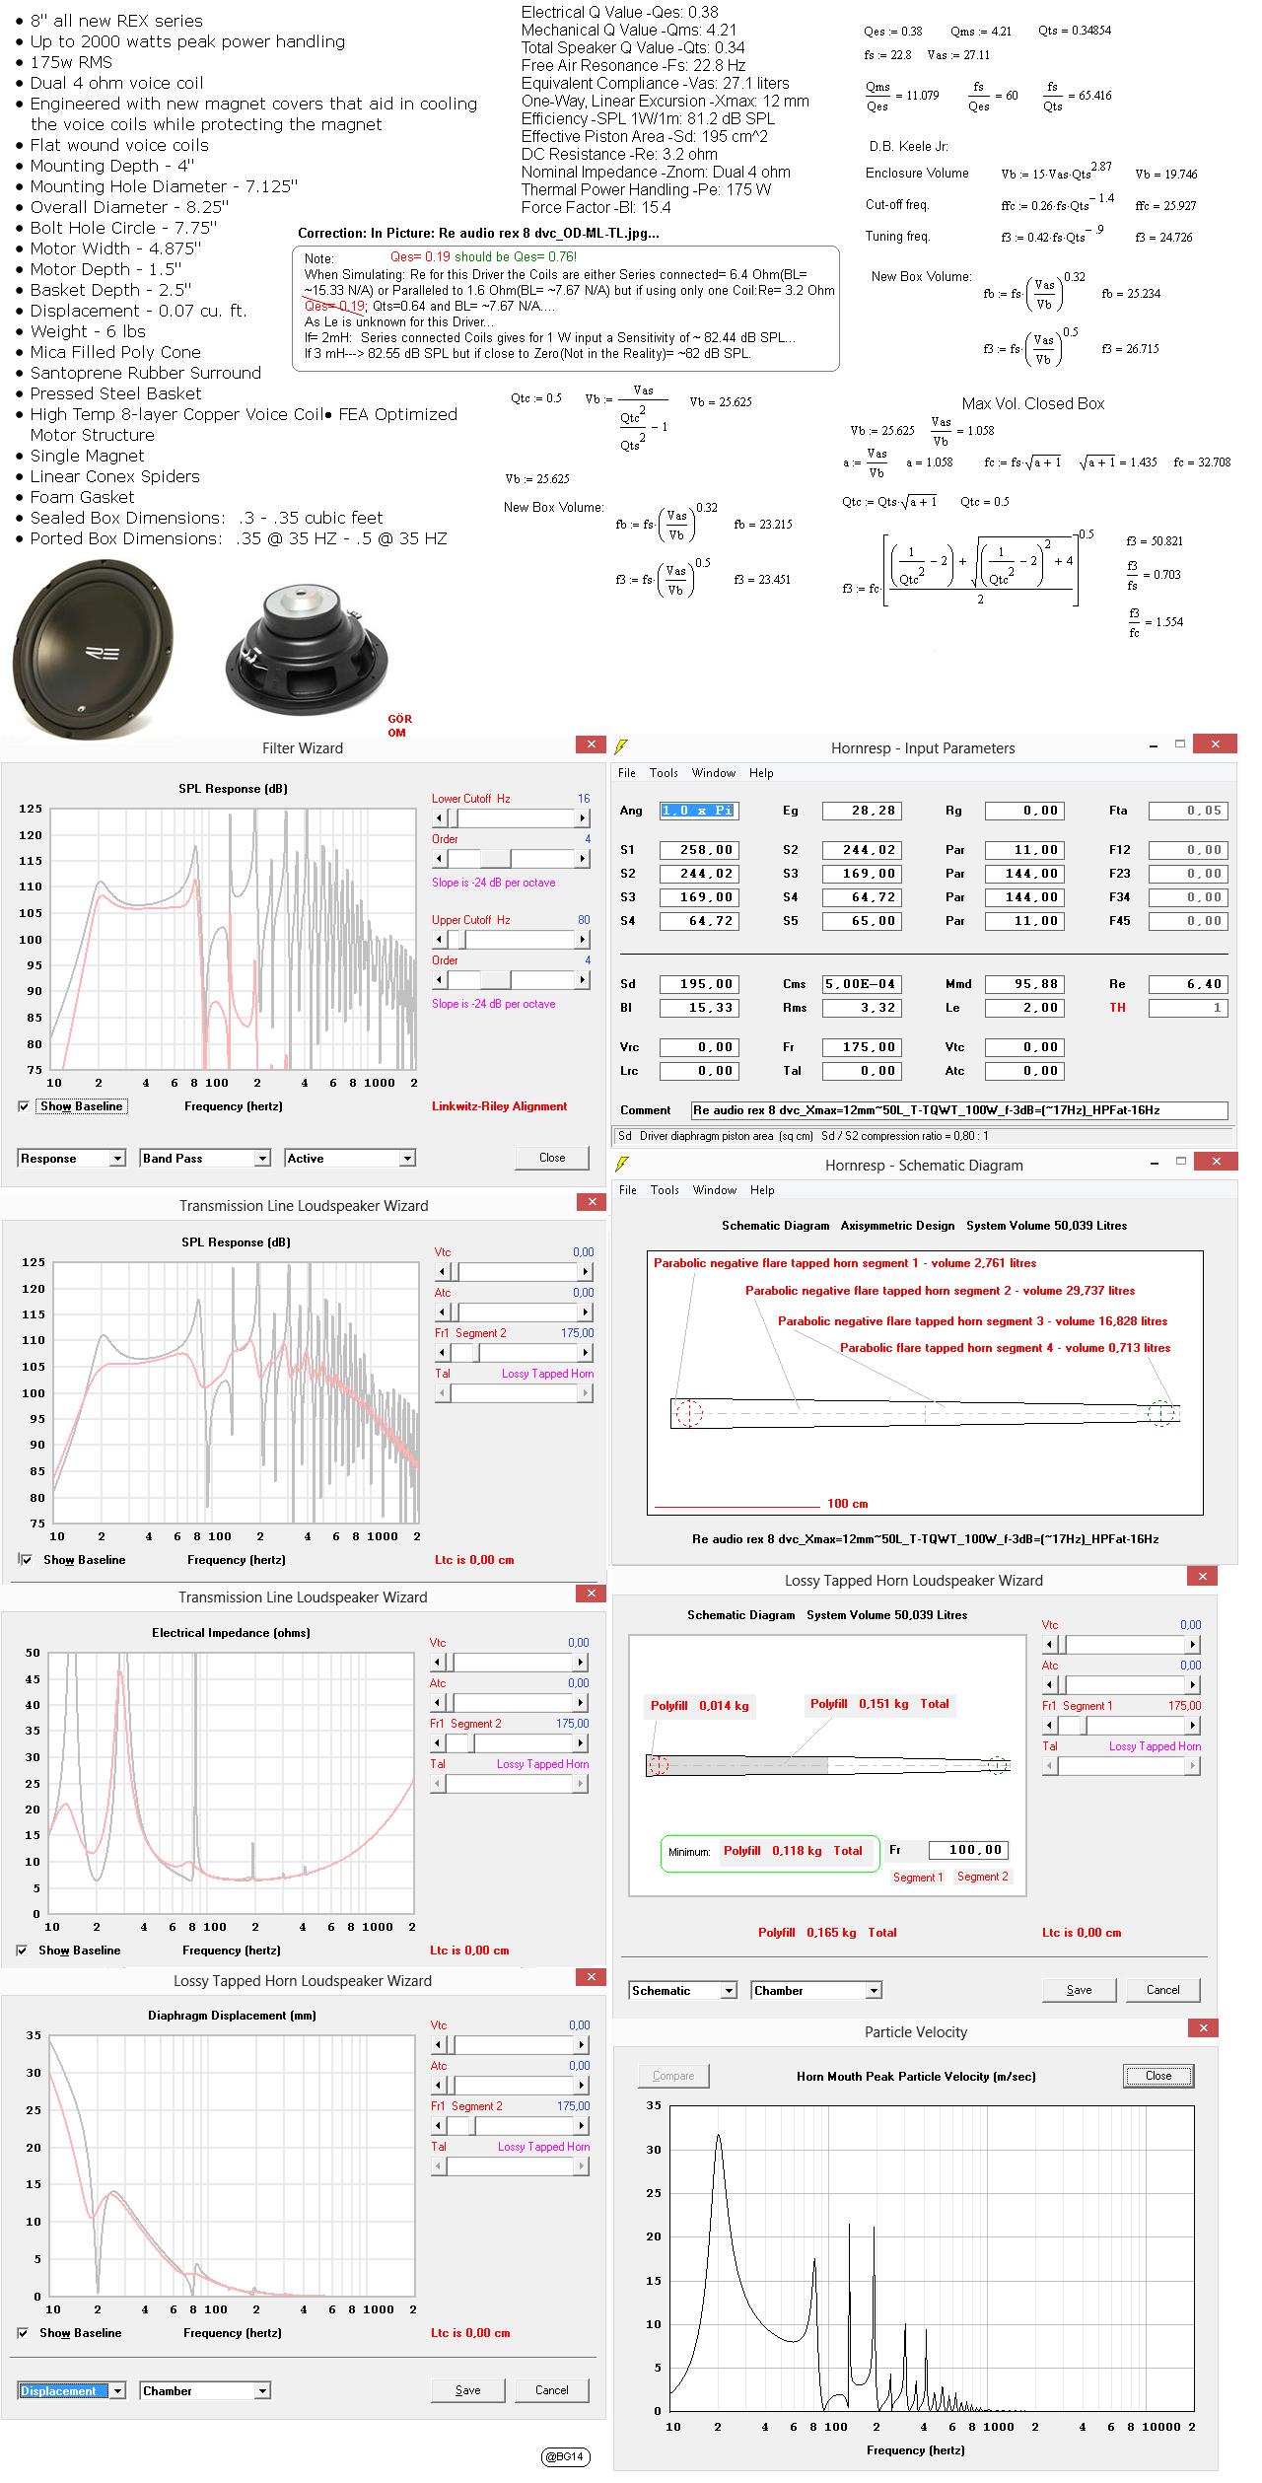Click left arrow of Upper Cutoff Hz slider in Filter Wizard

(441, 940)
